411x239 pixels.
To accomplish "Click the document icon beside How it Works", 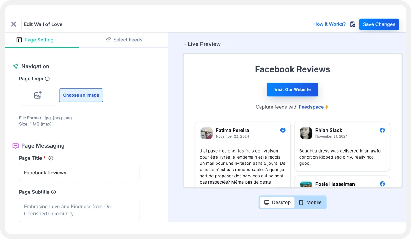I will (352, 24).
